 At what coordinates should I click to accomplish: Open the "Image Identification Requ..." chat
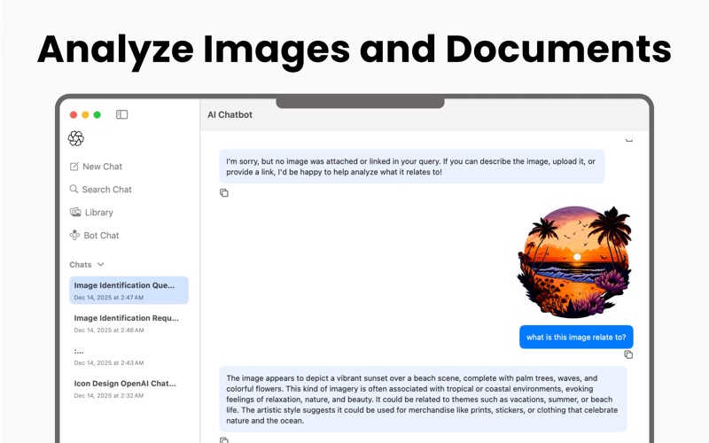pos(129,323)
